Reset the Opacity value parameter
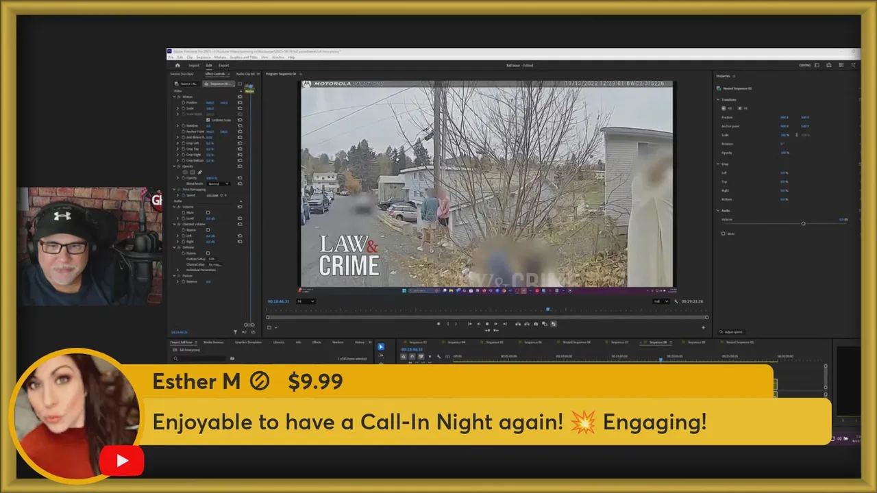The image size is (877, 493). pyautogui.click(x=240, y=178)
